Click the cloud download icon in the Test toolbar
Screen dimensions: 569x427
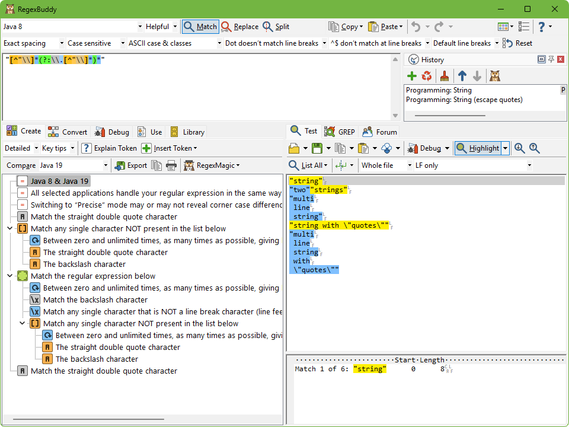(386, 148)
